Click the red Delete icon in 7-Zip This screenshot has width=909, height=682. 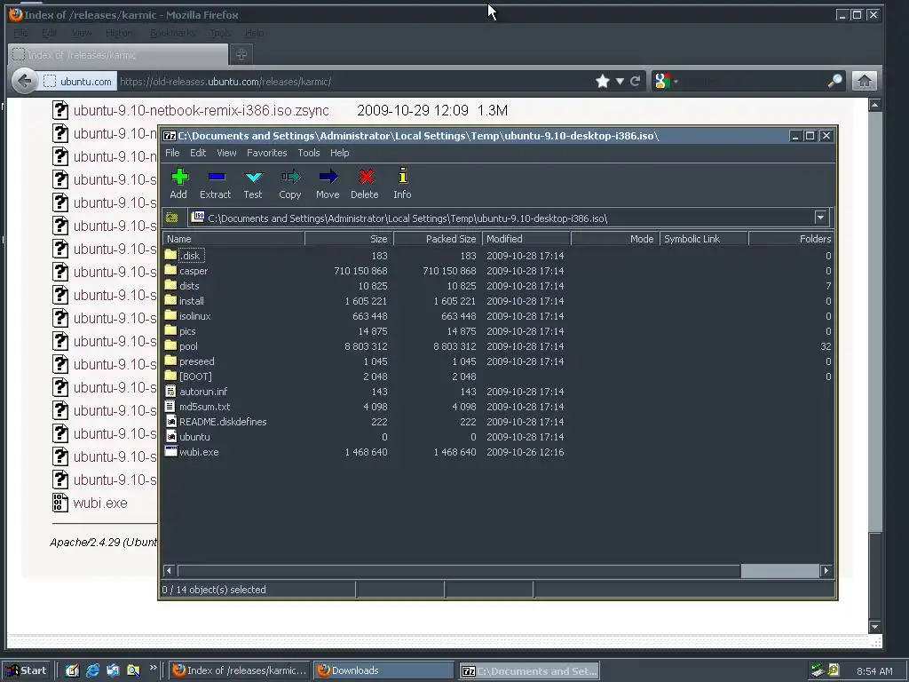(x=366, y=177)
